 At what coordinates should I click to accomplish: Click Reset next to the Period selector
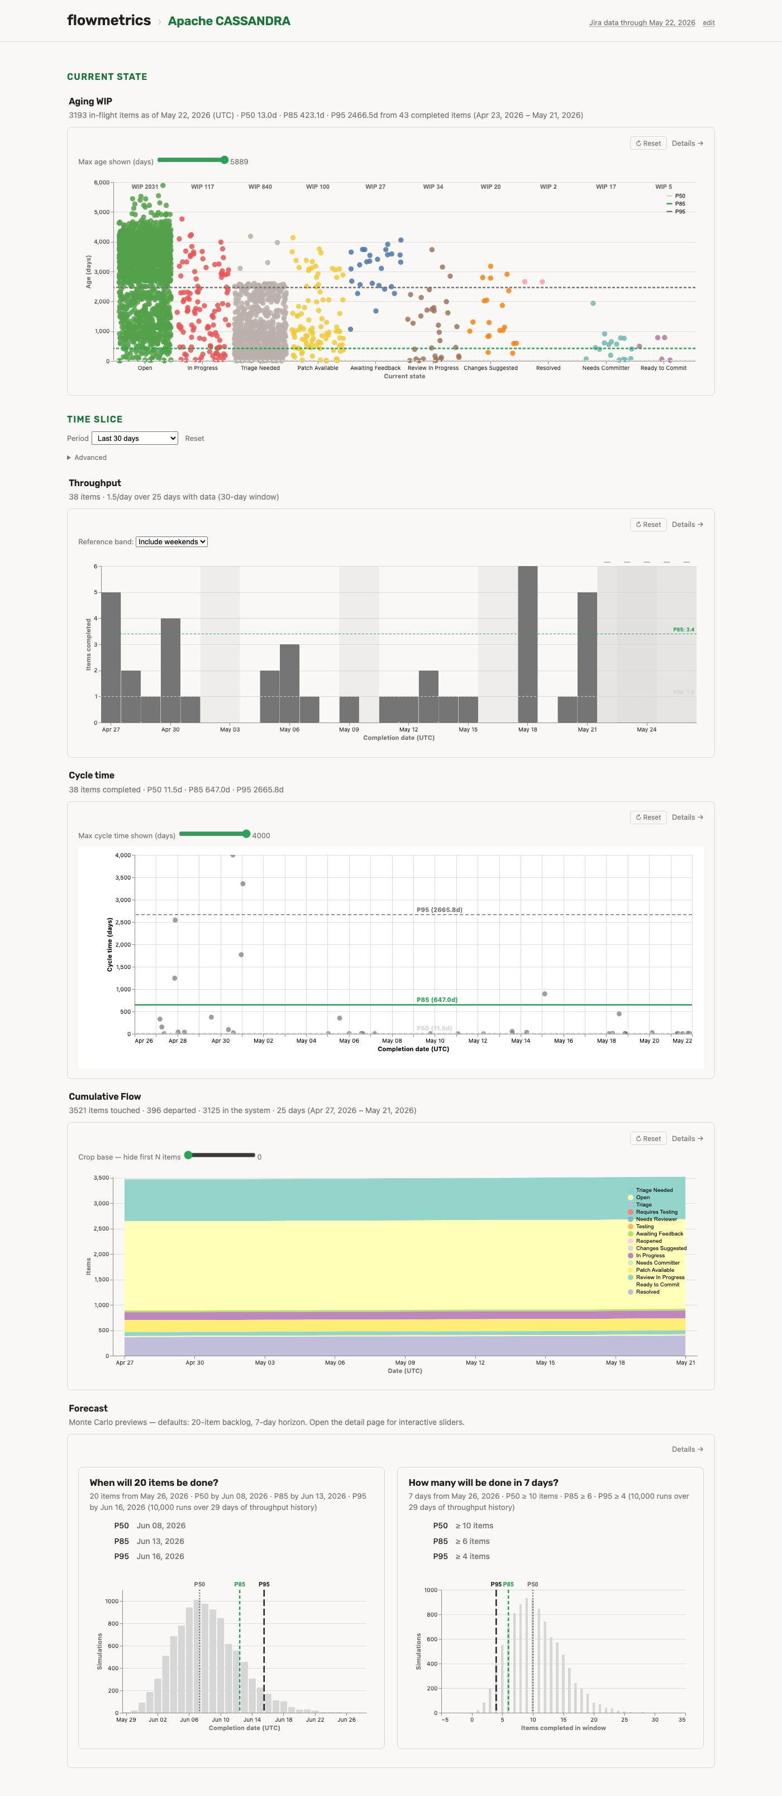click(x=194, y=439)
